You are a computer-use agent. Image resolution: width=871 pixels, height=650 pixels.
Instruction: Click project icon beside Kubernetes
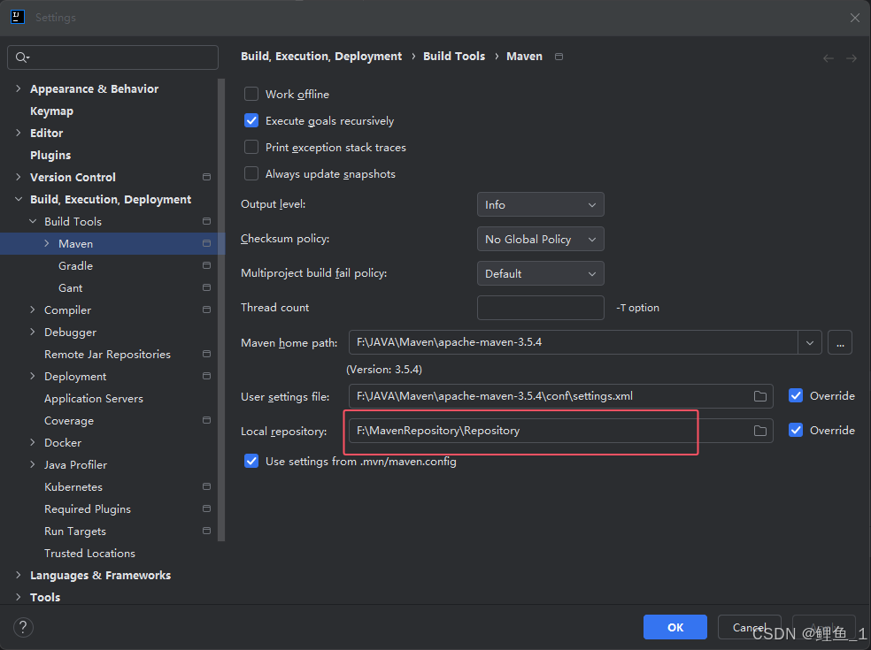[206, 486]
